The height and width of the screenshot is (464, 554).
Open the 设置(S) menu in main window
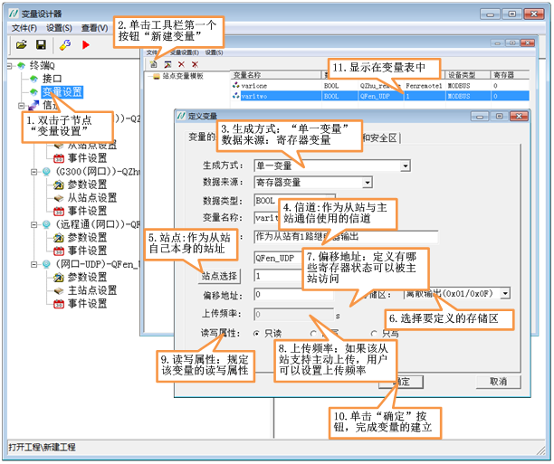[x=59, y=28]
